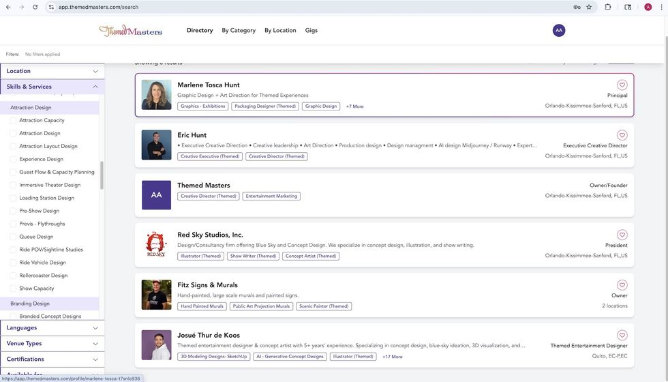Check the Show Capacity checkbox
The image size is (668, 382).
(13, 289)
